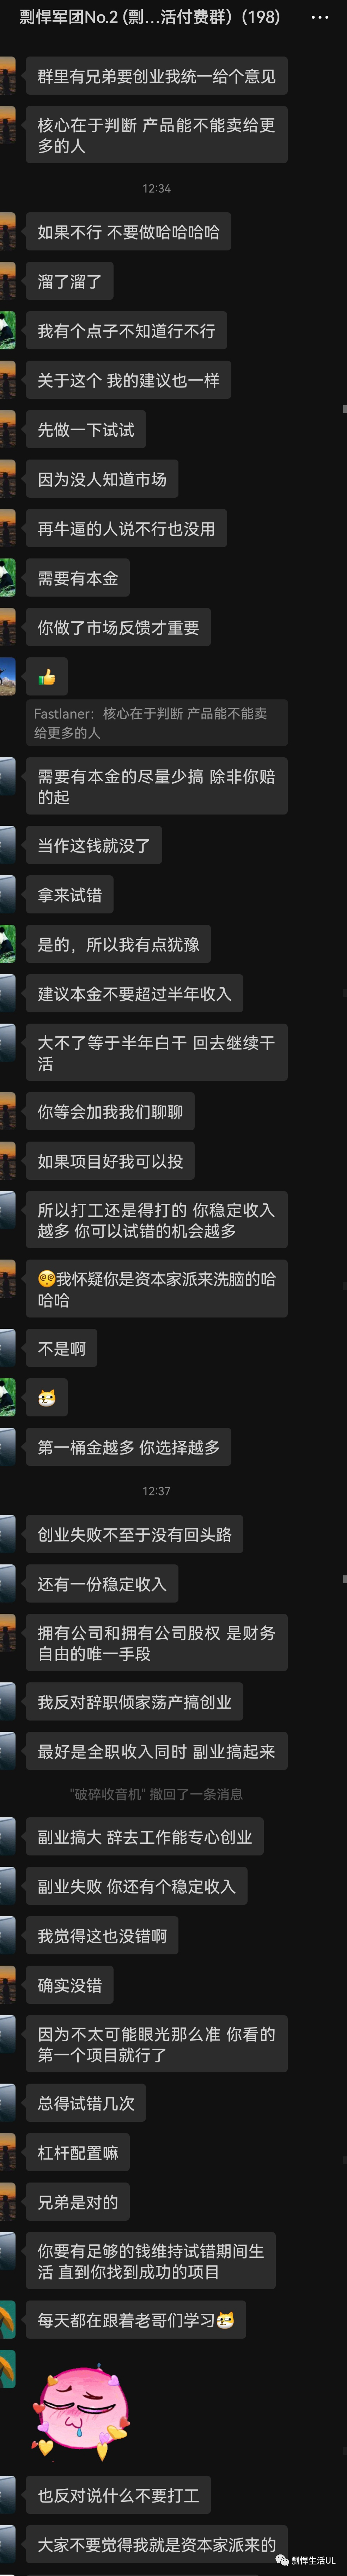This screenshot has height=2576, width=347.
Task: Select message 杠杆配置嘛
Action: 78,2153
